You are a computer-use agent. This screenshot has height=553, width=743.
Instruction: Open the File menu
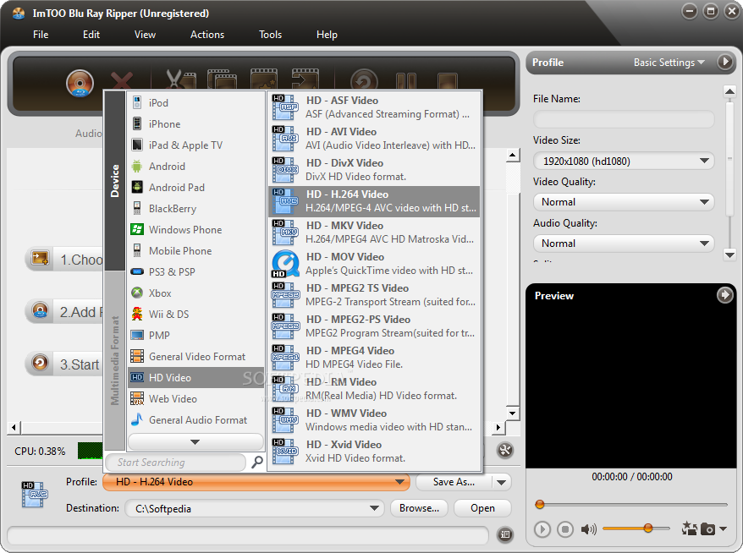pos(41,35)
